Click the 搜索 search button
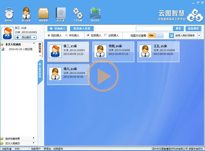 (x=178, y=28)
